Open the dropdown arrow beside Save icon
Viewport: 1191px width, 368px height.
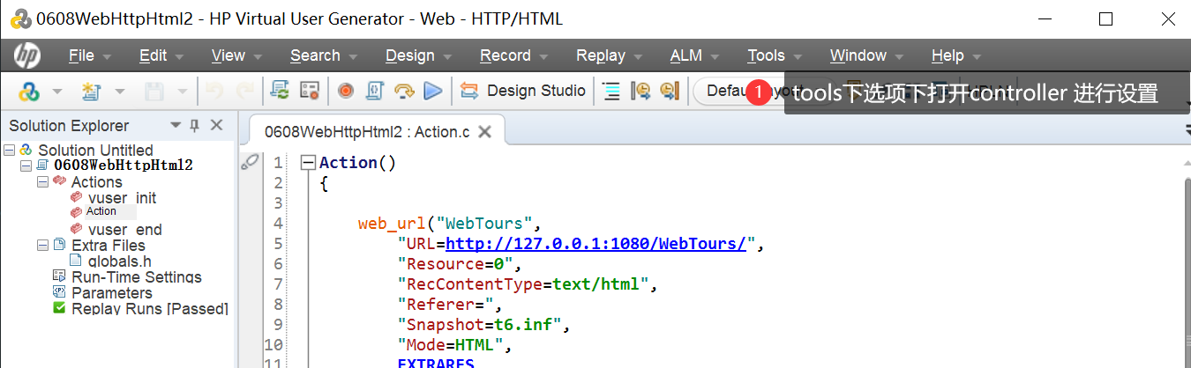(x=182, y=91)
